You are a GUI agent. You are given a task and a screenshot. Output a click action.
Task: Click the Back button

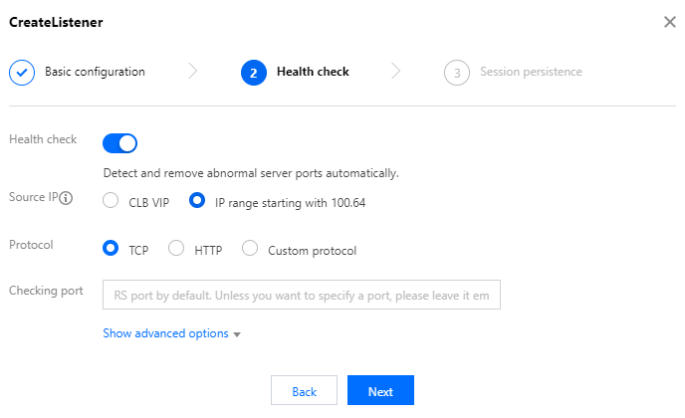(304, 391)
